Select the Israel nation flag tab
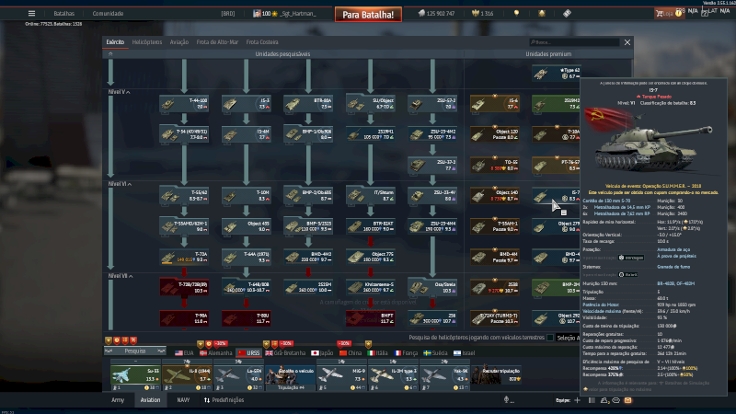Image resolution: width=736 pixels, height=414 pixels. (465, 353)
